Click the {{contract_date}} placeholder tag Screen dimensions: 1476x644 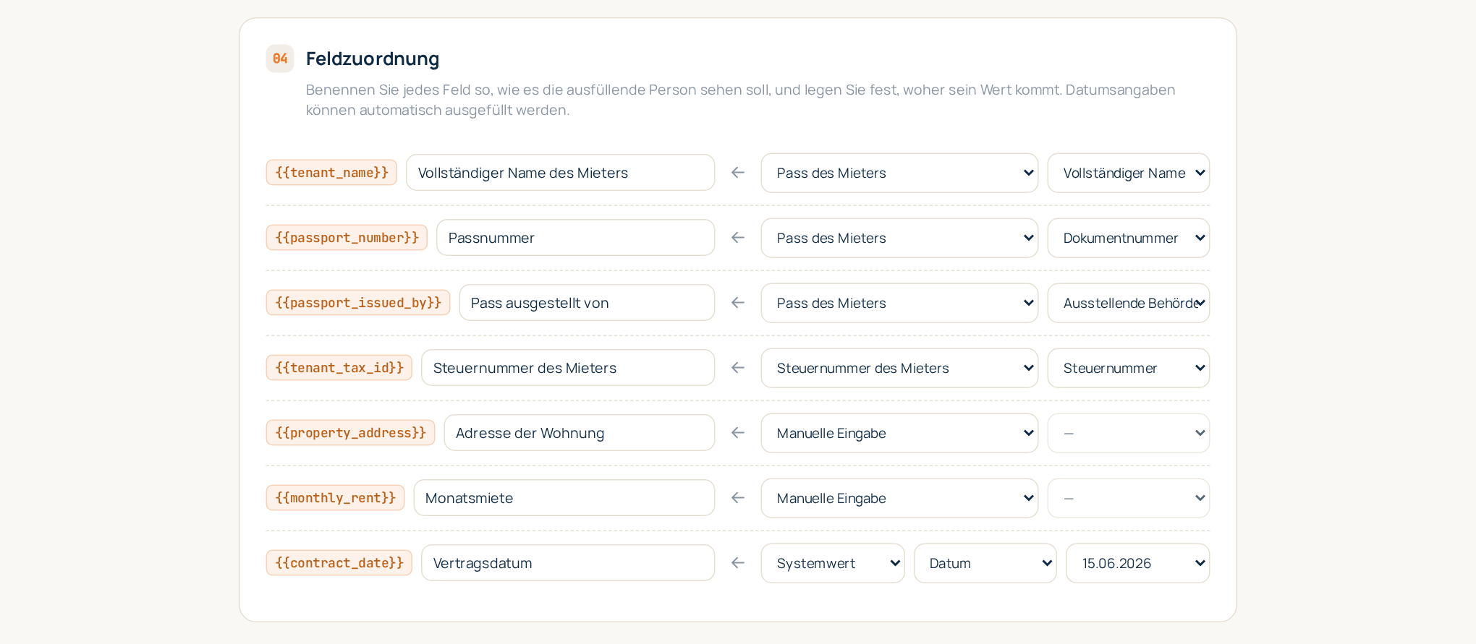click(x=339, y=563)
